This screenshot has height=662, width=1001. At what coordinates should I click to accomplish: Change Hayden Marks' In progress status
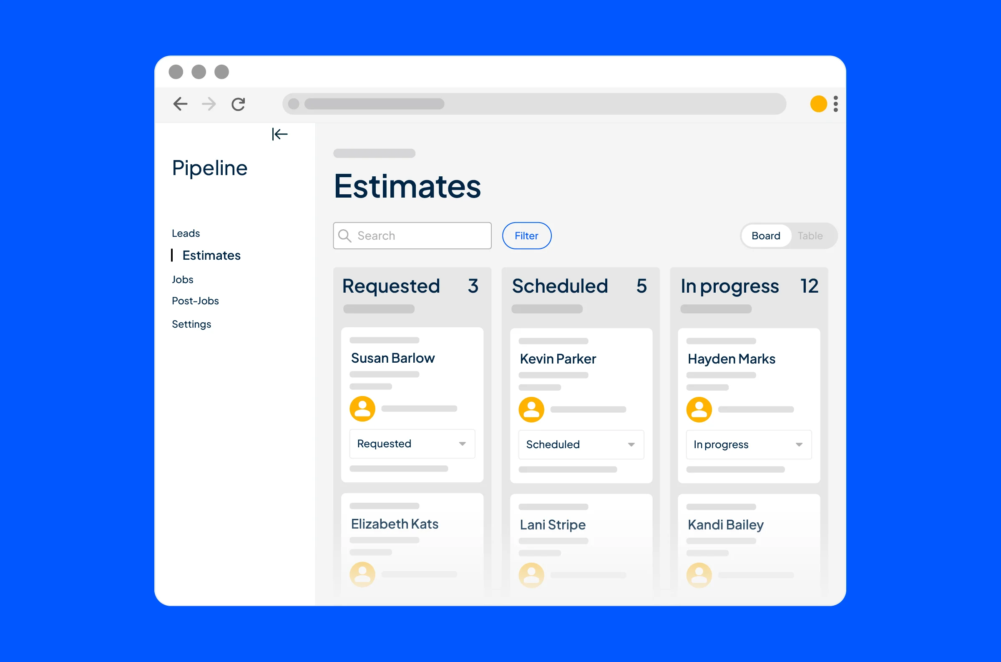(748, 444)
